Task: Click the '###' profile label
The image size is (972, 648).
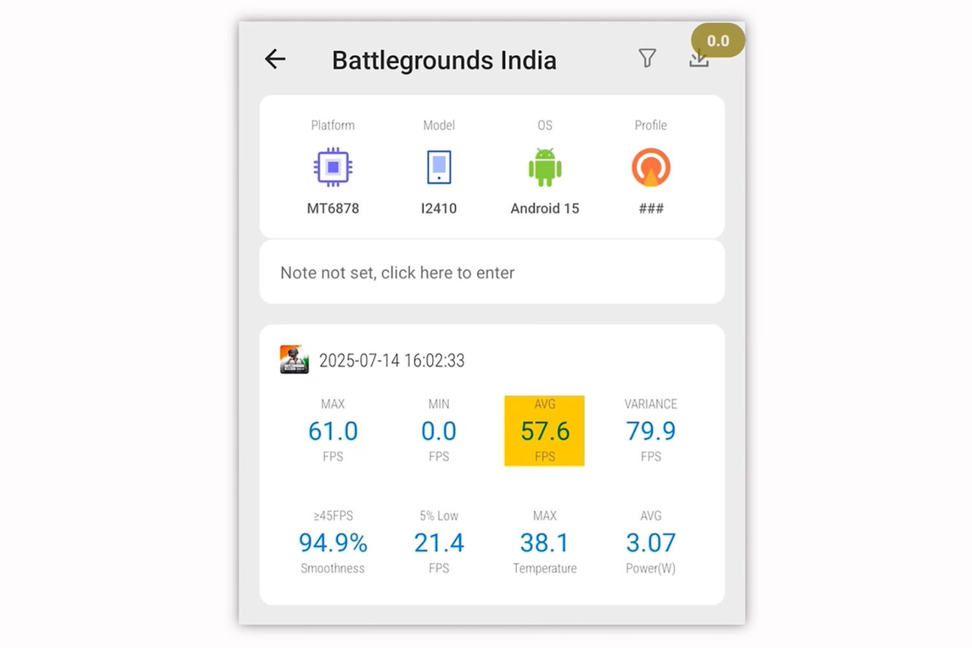Action: click(x=651, y=208)
